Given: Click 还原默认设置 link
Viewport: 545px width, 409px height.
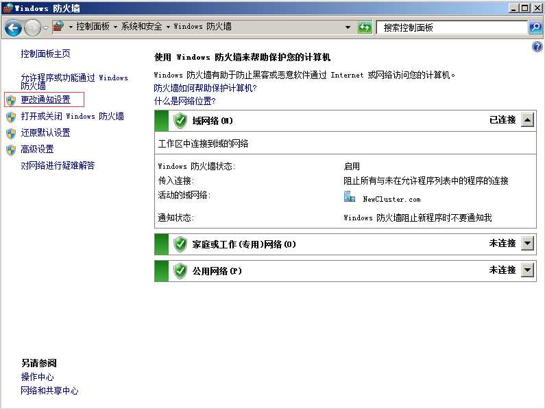Looking at the screenshot, I should click(45, 132).
